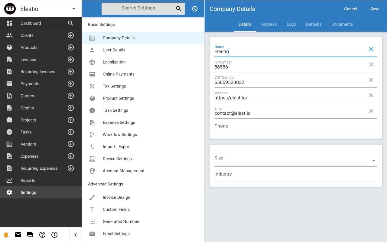Click the sidebar search magnifier by Dashboard
387x242 pixels.
pyautogui.click(x=71, y=23)
